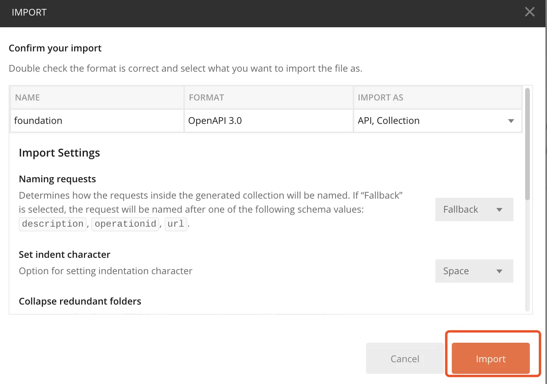547x384 pixels.
Task: Click the Naming requests setting label
Action: (57, 179)
